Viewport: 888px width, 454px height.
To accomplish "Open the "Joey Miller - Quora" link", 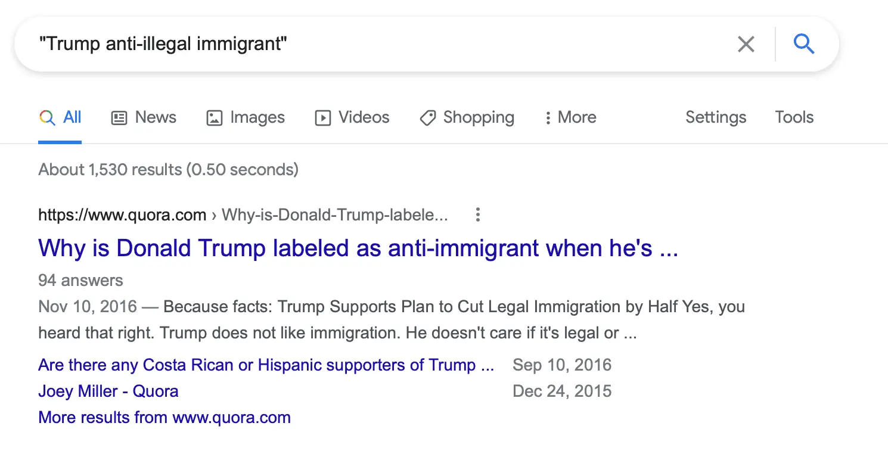I will point(108,391).
